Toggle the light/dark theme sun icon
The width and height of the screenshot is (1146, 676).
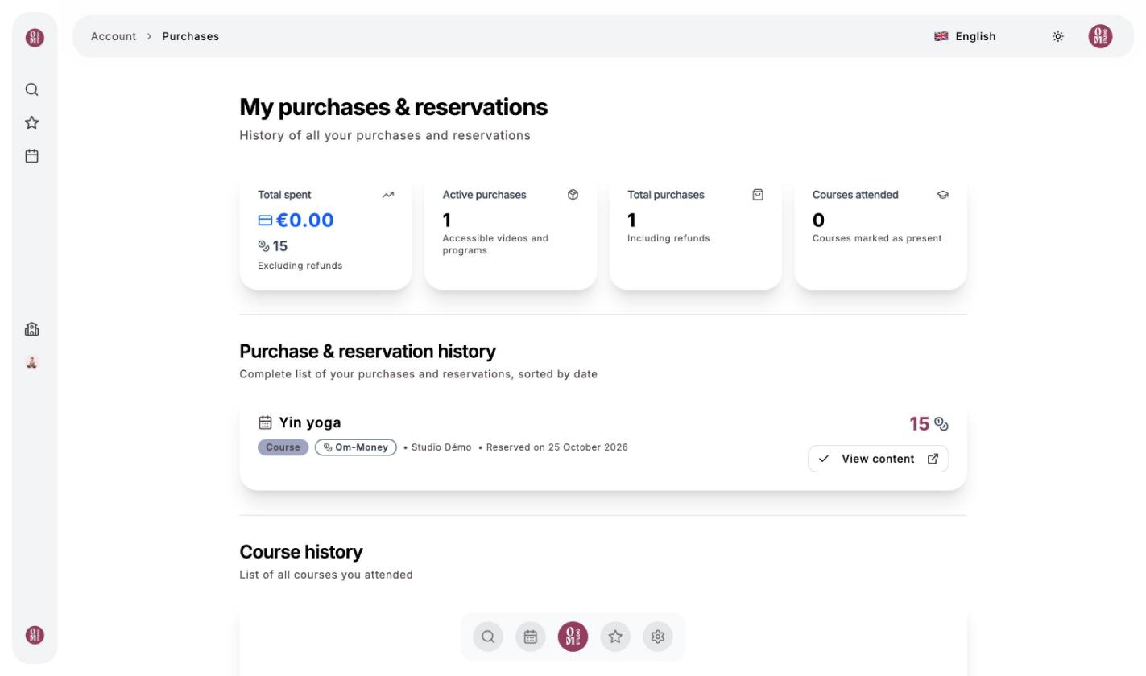1058,36
